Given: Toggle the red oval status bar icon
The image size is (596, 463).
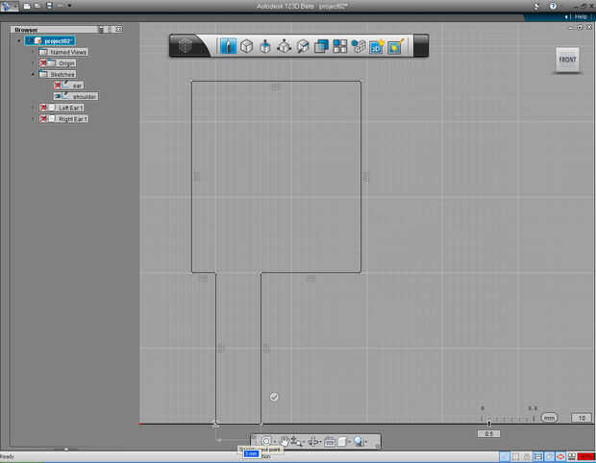Looking at the screenshot, I should click(560, 456).
